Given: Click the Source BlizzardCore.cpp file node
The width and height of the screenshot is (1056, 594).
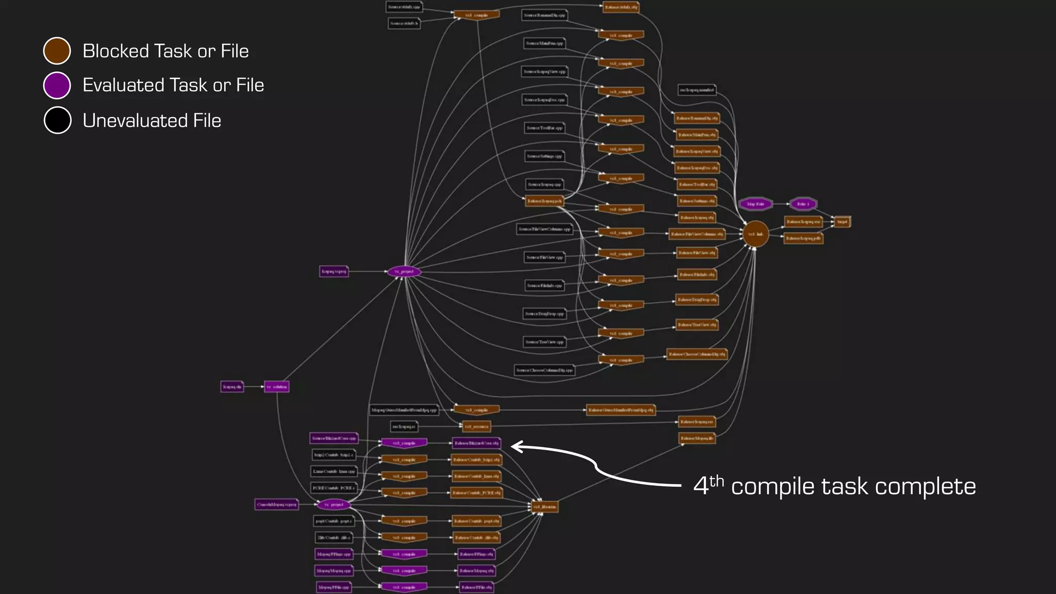Looking at the screenshot, I should 334,438.
